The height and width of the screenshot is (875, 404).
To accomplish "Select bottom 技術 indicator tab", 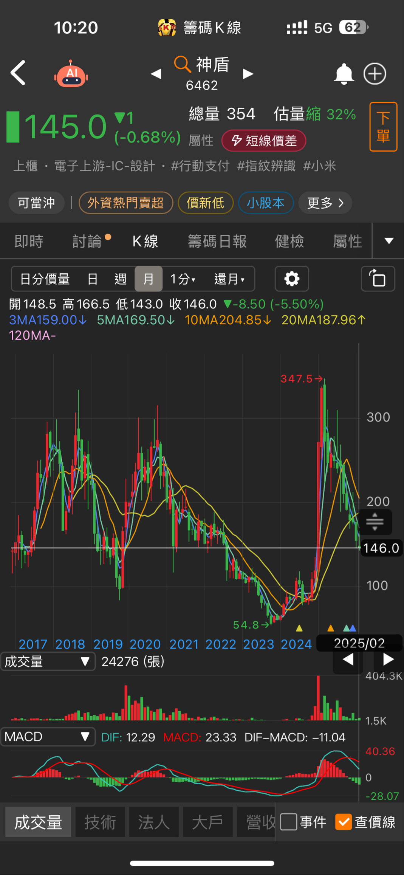I will [x=100, y=822].
